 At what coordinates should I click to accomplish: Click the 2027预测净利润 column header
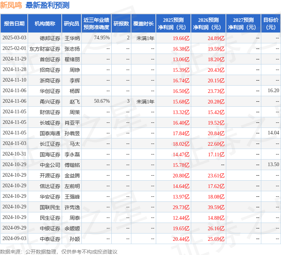(243, 23)
